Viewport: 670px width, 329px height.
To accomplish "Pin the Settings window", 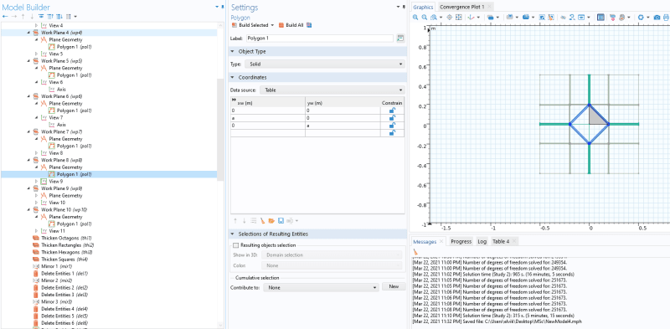I will click(x=405, y=7).
